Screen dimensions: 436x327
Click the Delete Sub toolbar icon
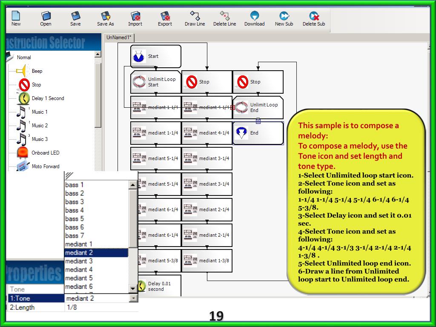pos(314,18)
